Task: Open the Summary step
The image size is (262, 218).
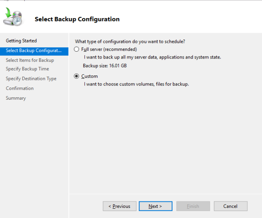Action: tap(16, 98)
